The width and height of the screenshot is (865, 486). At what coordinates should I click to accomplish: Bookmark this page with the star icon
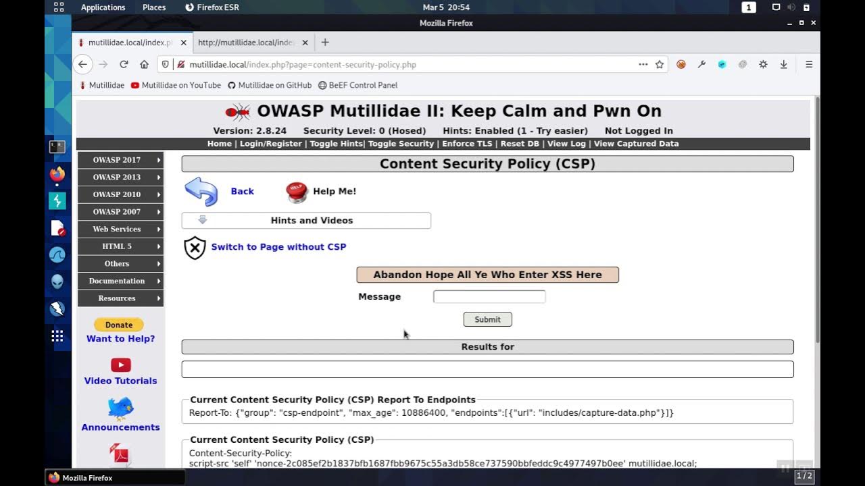pyautogui.click(x=660, y=64)
